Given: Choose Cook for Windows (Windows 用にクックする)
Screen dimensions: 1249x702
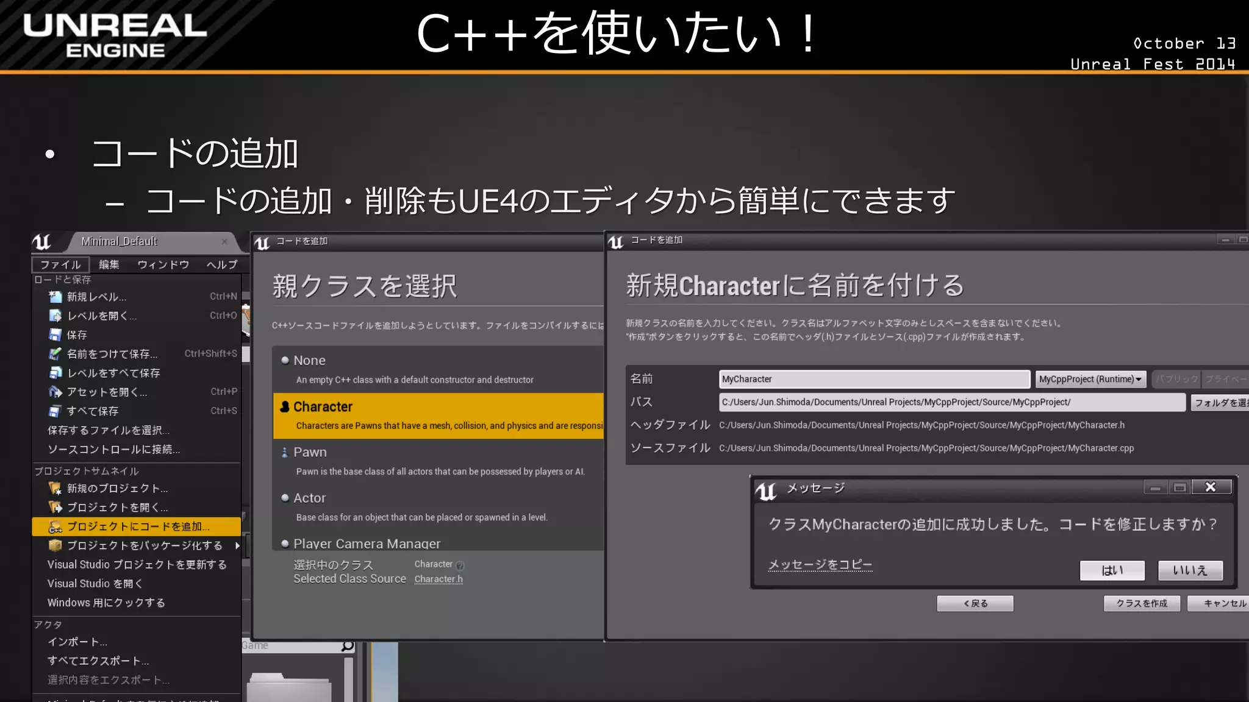Looking at the screenshot, I should 137,602.
